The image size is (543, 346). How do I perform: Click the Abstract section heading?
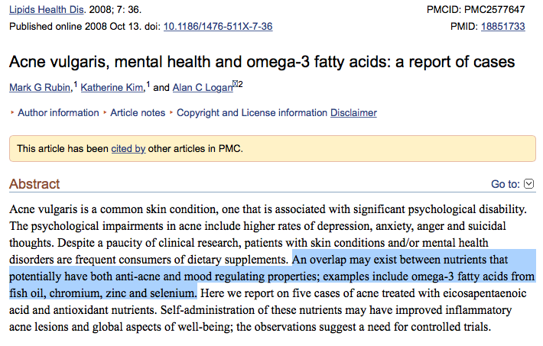(x=34, y=184)
